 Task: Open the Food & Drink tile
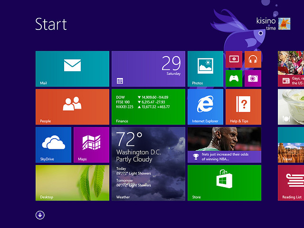[291, 107]
